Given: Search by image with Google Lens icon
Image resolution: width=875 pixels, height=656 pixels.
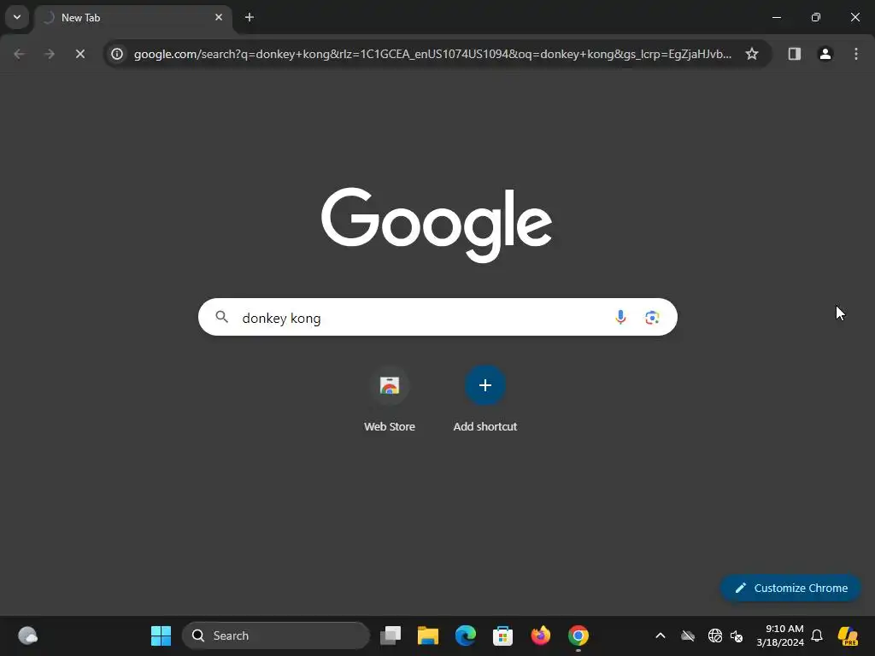Looking at the screenshot, I should pyautogui.click(x=652, y=318).
